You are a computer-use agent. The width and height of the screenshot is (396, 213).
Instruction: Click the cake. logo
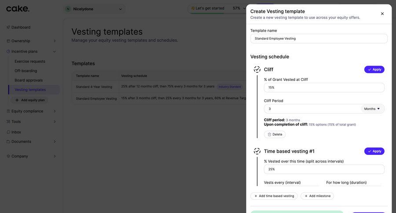[18, 9]
